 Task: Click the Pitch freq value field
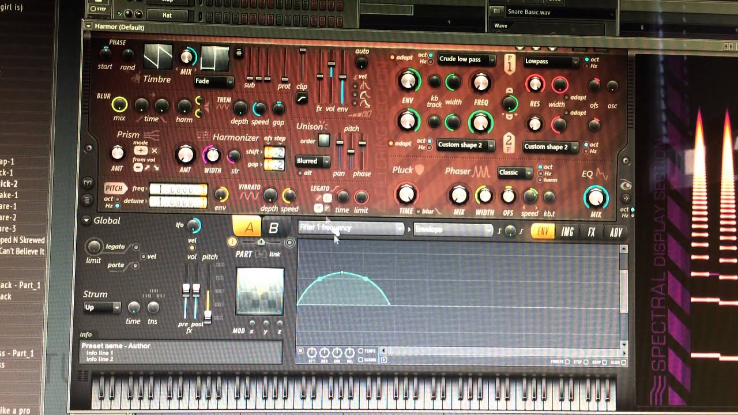[178, 190]
